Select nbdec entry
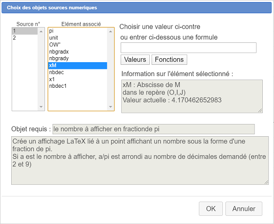The image size is (274, 224). pyautogui.click(x=78, y=72)
